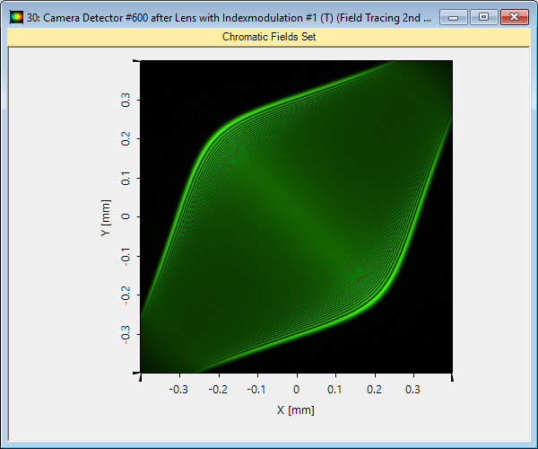This screenshot has width=538, height=449.
Task: Minimize the Camera Detector window
Action: point(453,17)
